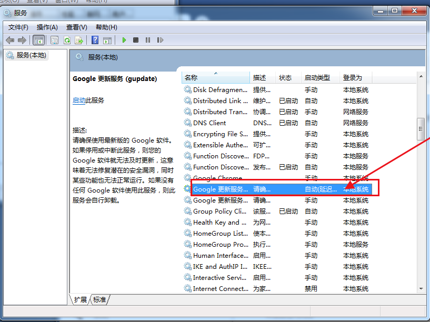Start the service with the green play icon
The height and width of the screenshot is (322, 430).
124,41
